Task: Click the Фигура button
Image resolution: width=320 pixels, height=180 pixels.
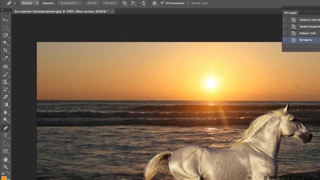Action: [x=110, y=3]
